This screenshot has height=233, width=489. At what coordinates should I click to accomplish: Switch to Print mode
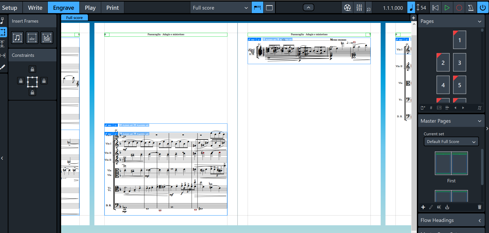[x=112, y=8]
